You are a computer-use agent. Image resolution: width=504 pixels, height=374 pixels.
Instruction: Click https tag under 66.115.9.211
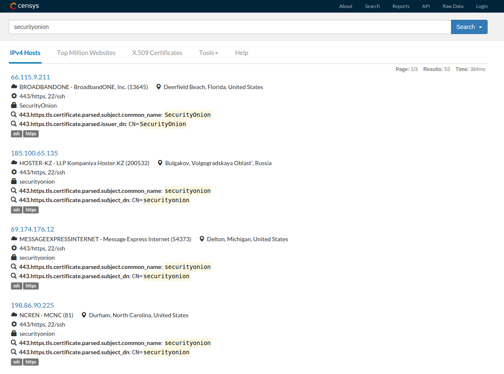click(x=31, y=134)
